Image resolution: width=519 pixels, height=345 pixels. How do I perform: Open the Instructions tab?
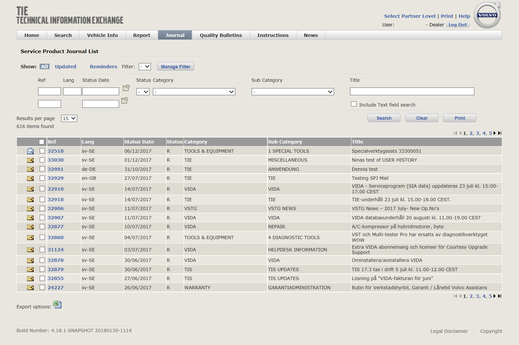(x=273, y=35)
